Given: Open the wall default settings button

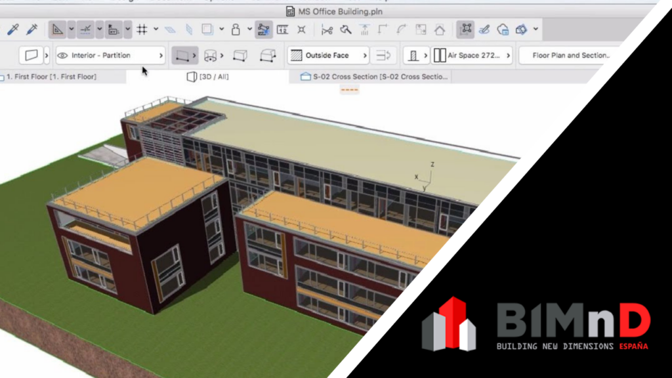Looking at the screenshot, I should coord(31,56).
